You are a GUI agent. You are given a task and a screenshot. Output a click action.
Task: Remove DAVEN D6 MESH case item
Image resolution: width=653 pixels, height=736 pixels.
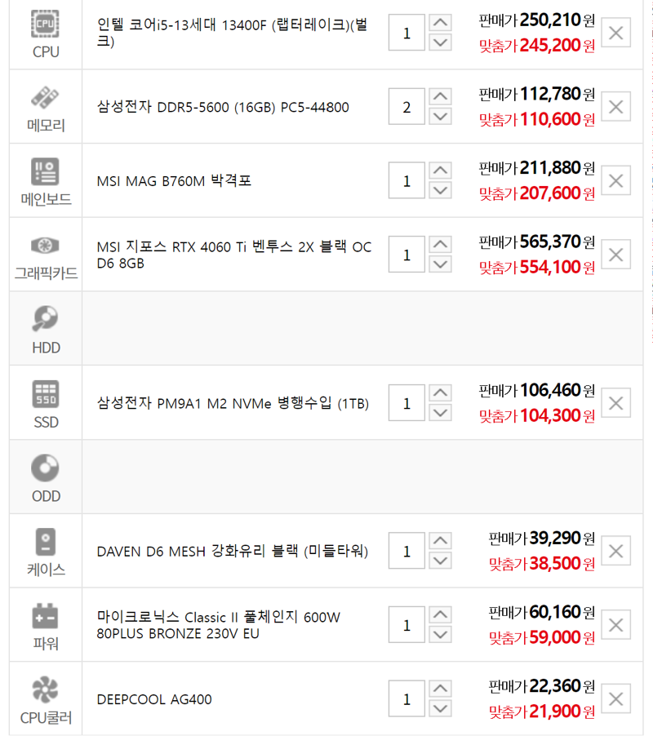[616, 551]
